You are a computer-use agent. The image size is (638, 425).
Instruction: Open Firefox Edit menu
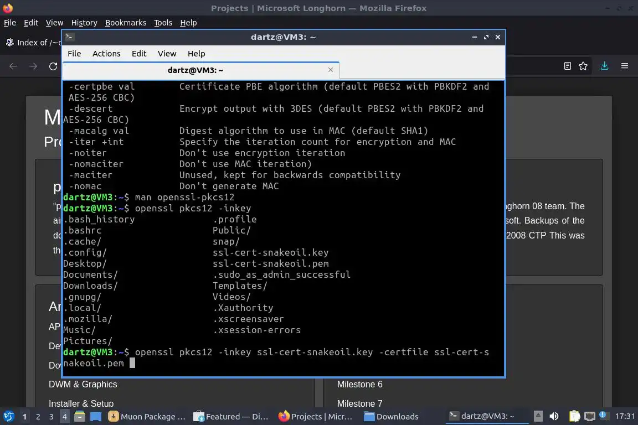tap(31, 23)
